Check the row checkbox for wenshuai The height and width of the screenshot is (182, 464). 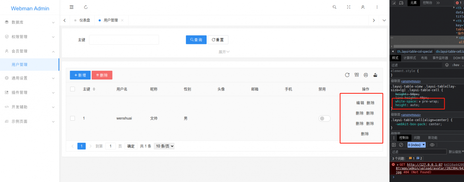click(x=73, y=118)
